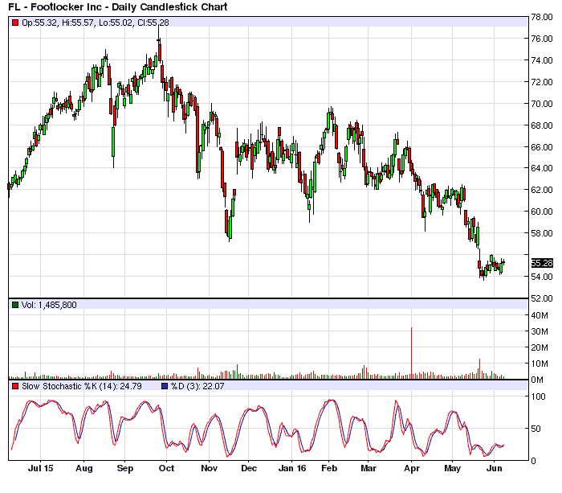Click the tall green late-November volume bar
This screenshot has height=493, width=562.
click(x=237, y=372)
